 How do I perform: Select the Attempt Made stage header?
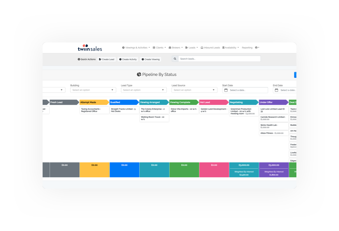pos(94,102)
